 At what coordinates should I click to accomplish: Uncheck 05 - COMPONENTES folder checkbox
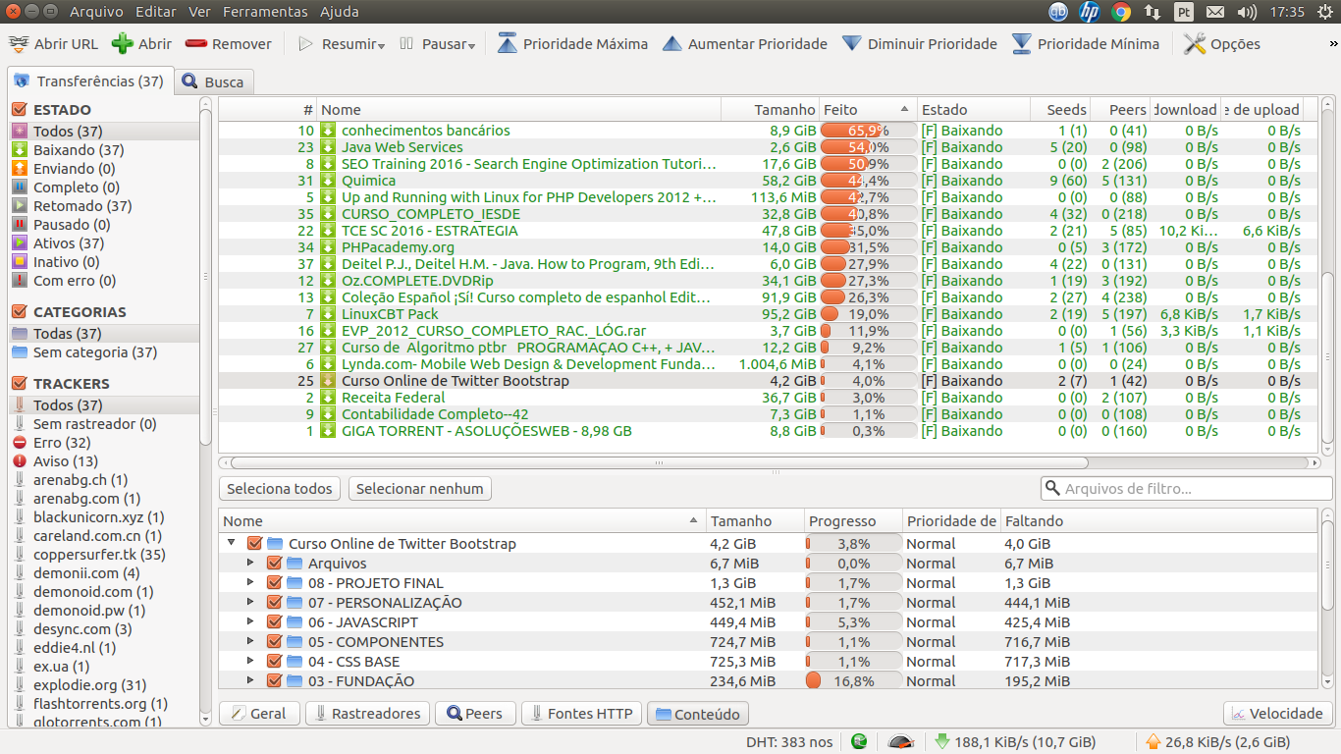(275, 642)
